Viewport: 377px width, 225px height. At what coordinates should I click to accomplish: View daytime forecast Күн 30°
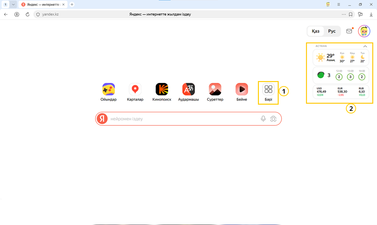pyautogui.click(x=342, y=57)
